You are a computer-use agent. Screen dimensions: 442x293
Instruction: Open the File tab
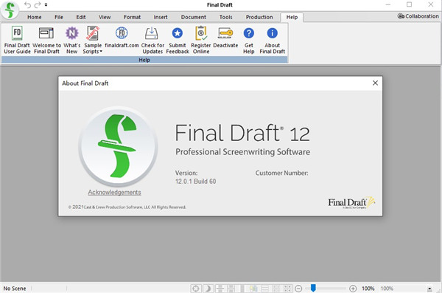pyautogui.click(x=59, y=17)
